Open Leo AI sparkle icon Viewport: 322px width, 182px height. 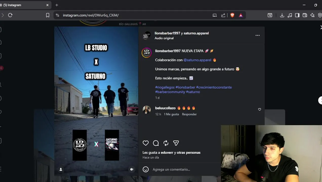[x=312, y=15]
